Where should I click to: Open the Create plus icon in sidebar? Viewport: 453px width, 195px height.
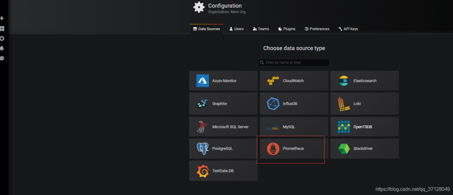coord(2,18)
